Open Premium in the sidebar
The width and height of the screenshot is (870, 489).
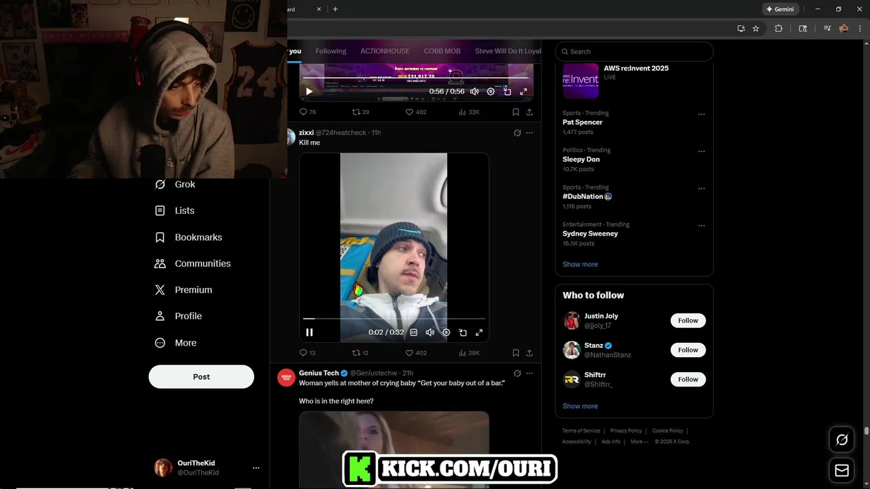(x=184, y=289)
